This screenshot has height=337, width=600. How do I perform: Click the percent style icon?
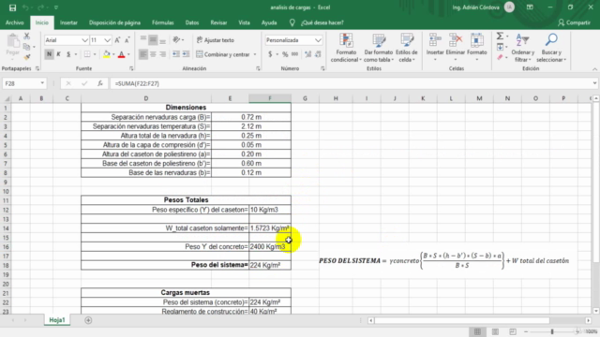coord(285,54)
